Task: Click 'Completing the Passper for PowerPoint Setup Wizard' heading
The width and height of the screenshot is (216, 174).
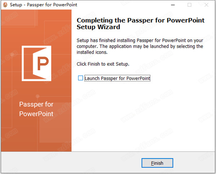Action: (x=140, y=23)
